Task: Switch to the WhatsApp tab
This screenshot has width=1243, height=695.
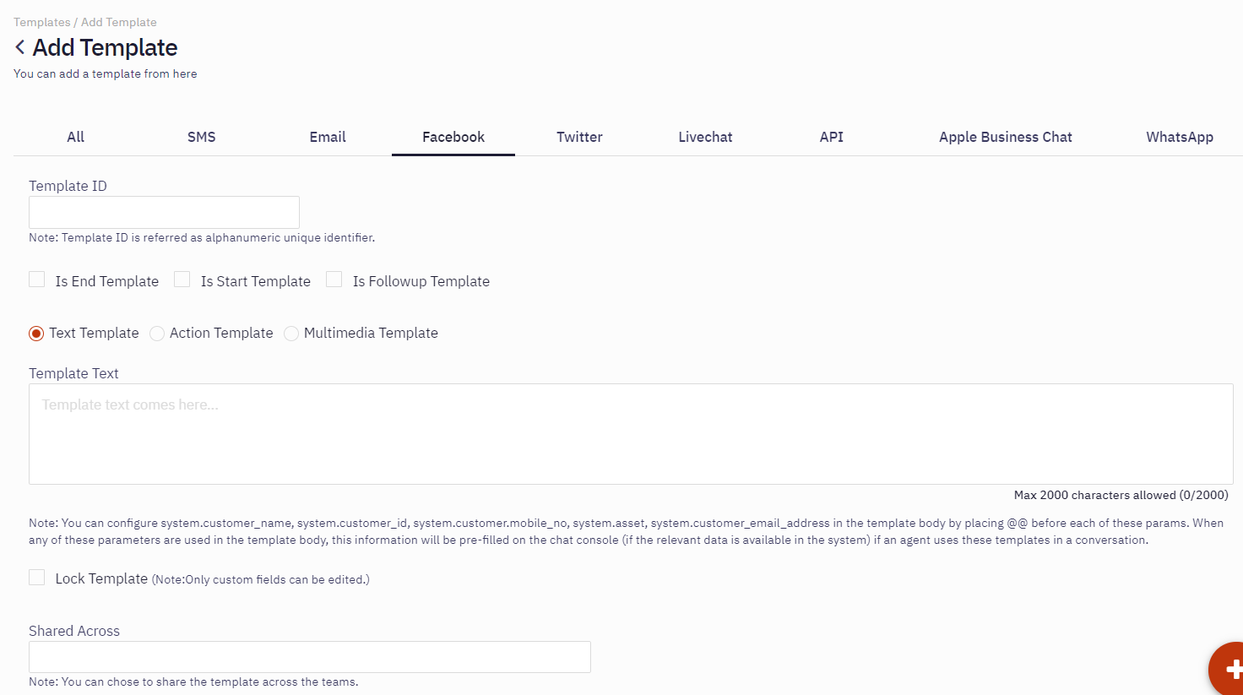Action: click(x=1180, y=137)
